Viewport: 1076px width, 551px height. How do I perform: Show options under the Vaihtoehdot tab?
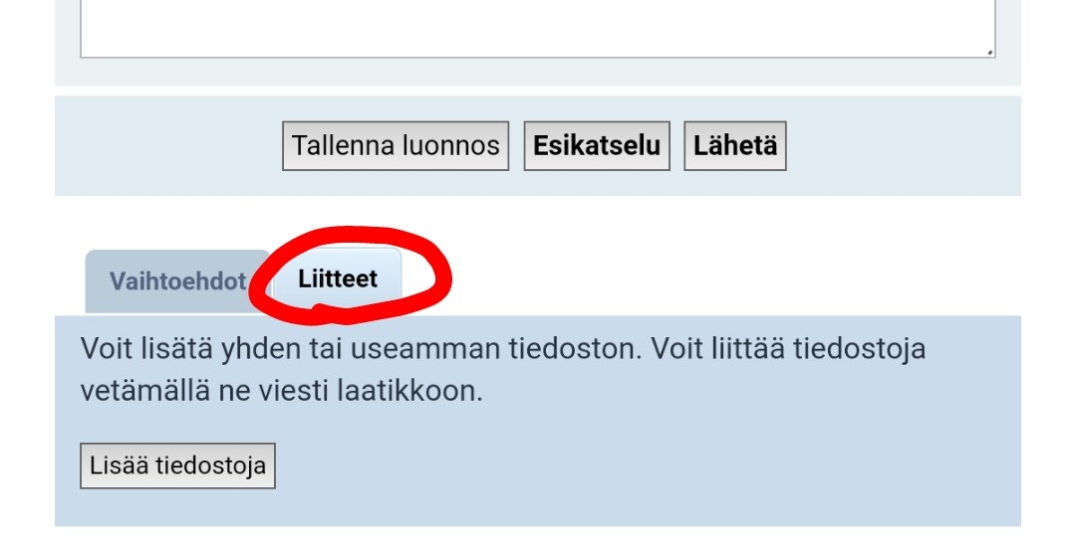[177, 281]
